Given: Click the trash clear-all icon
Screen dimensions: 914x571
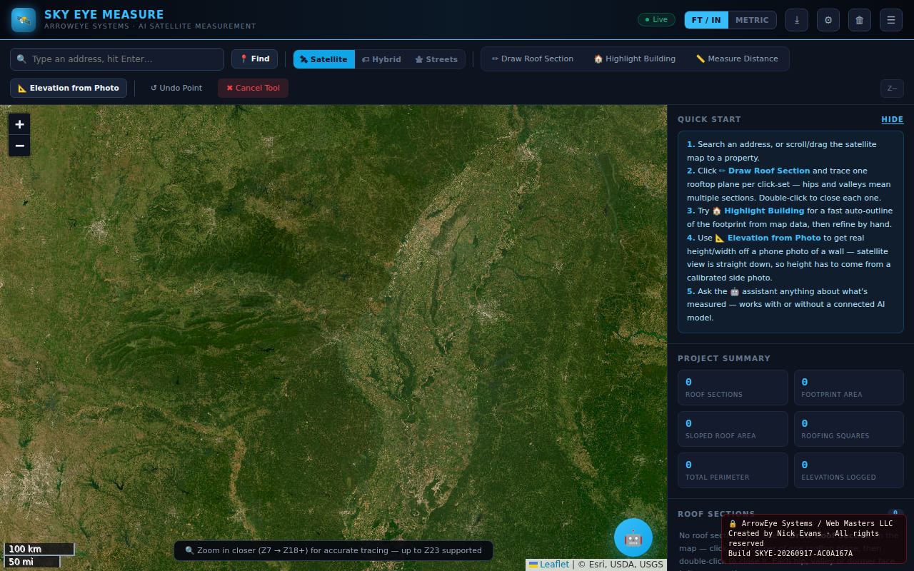Looking at the screenshot, I should click(x=860, y=20).
